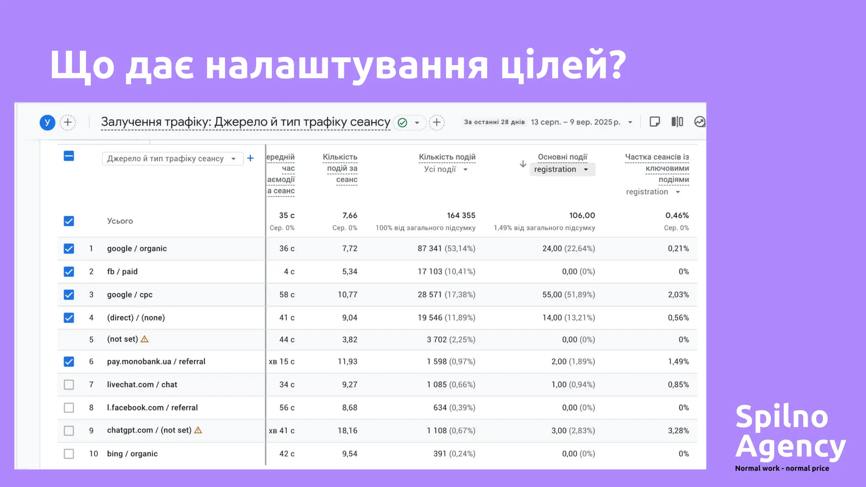Click the 'bing / organic' source name
Viewport: 866px width, 487px height.
(x=132, y=454)
